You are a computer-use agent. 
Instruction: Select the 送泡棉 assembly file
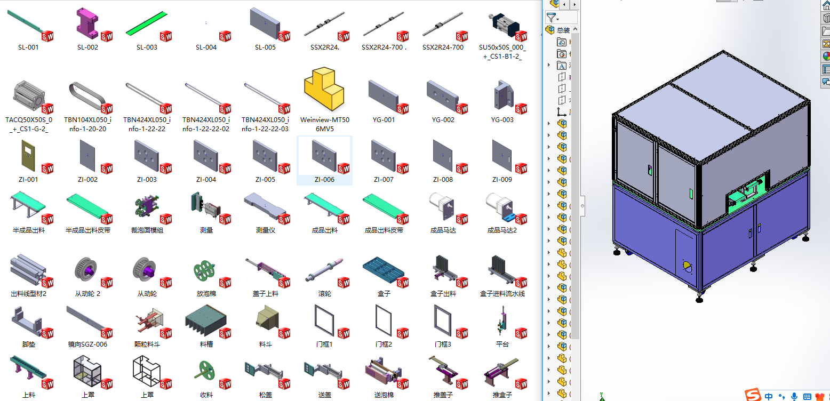[x=384, y=376]
